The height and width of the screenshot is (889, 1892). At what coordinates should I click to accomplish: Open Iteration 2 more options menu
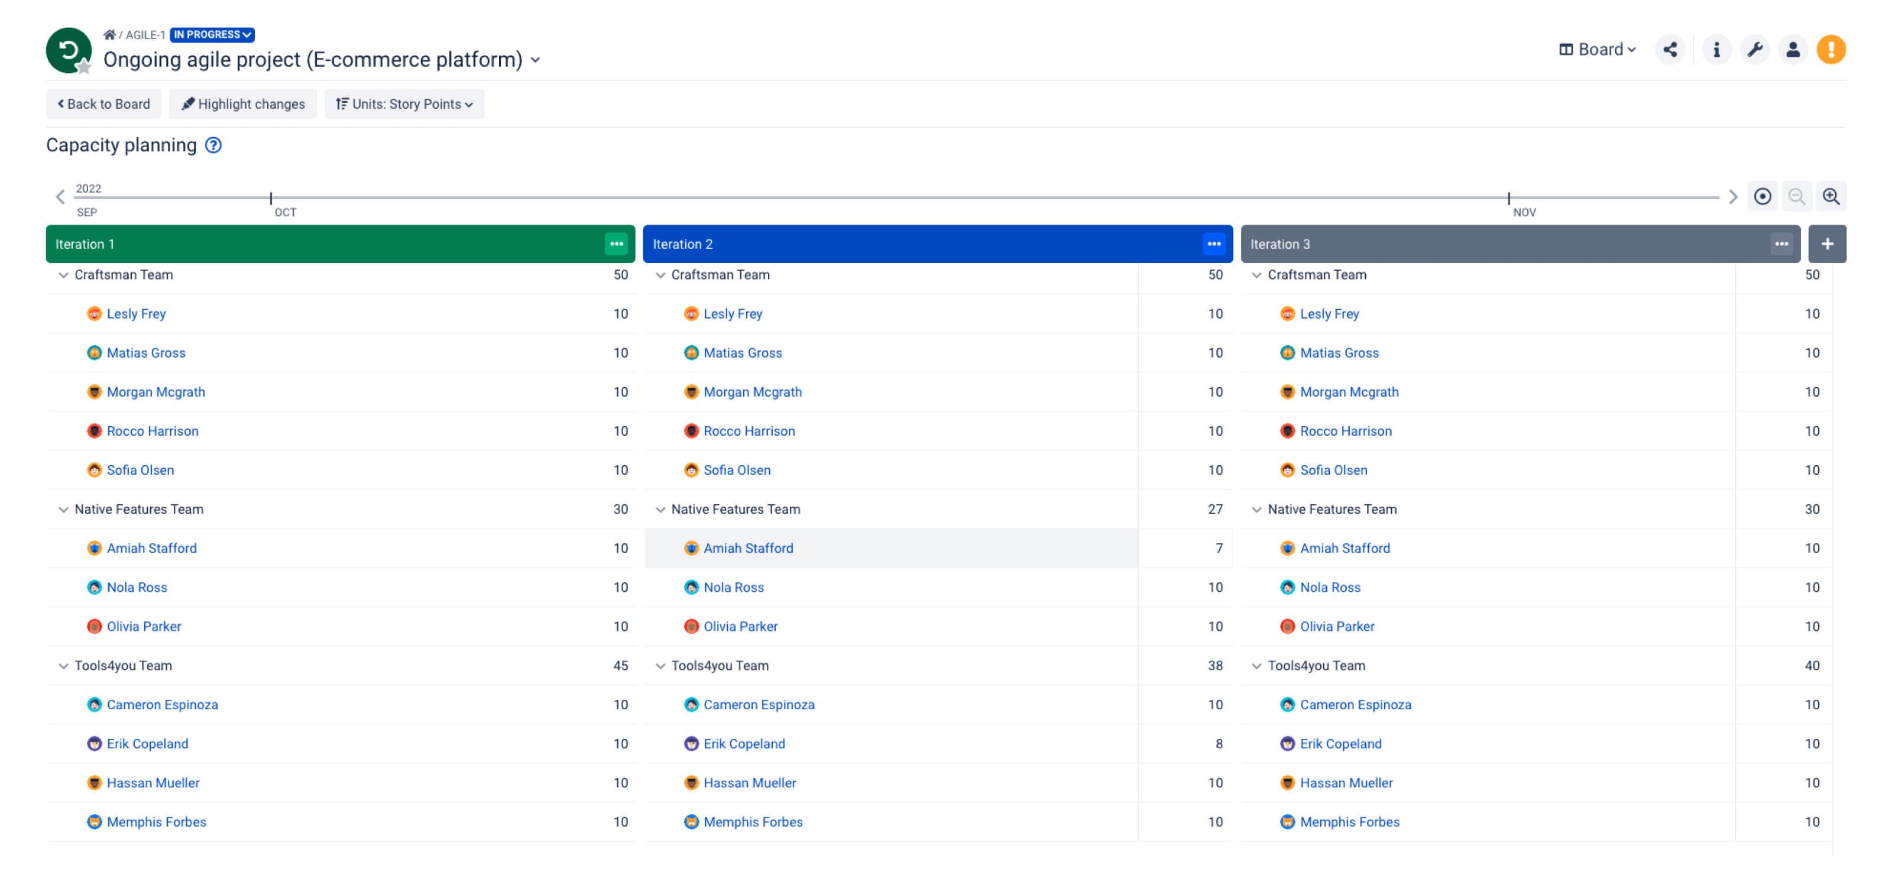[x=1214, y=244]
